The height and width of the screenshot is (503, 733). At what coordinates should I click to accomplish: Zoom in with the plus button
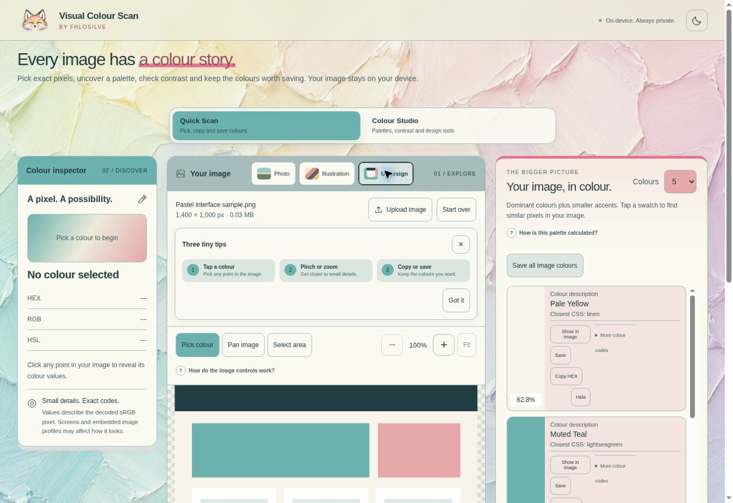pos(444,345)
